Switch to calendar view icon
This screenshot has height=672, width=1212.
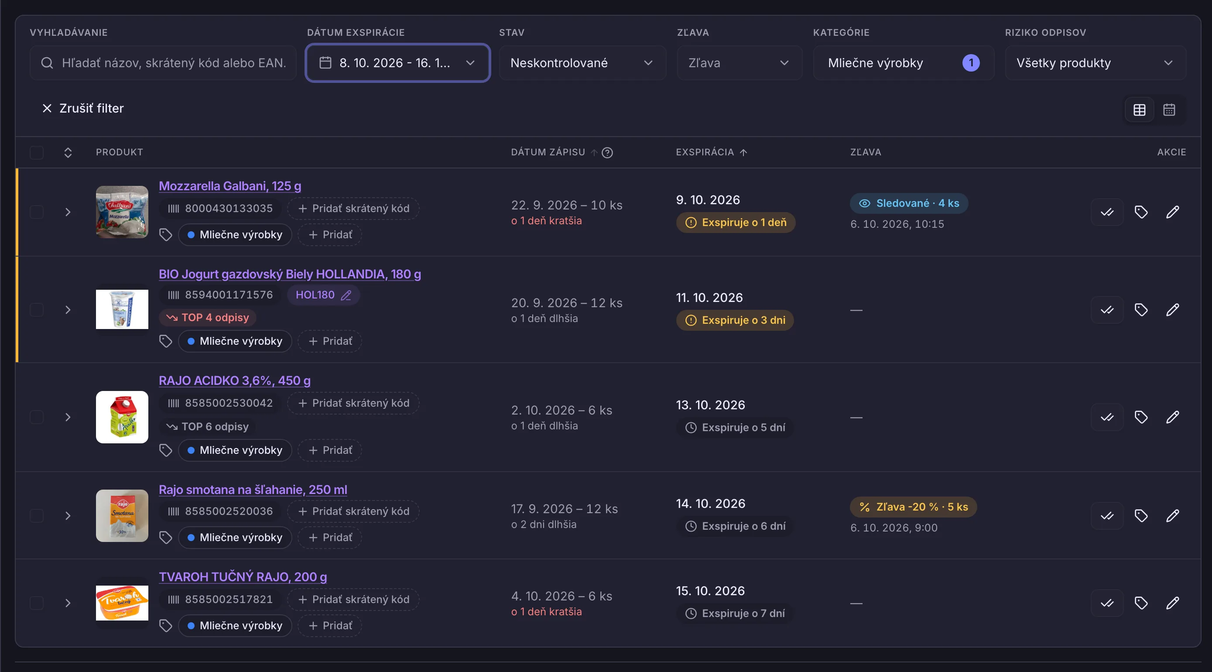pos(1169,110)
